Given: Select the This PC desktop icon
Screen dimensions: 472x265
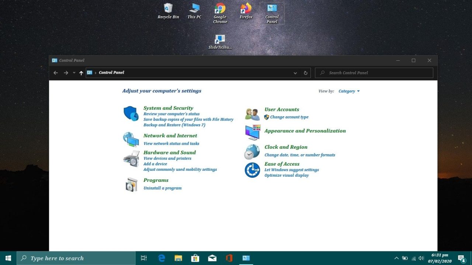Looking at the screenshot, I should 194,11.
